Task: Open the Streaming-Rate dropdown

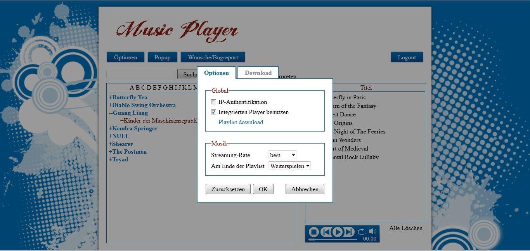Action: pyautogui.click(x=282, y=155)
